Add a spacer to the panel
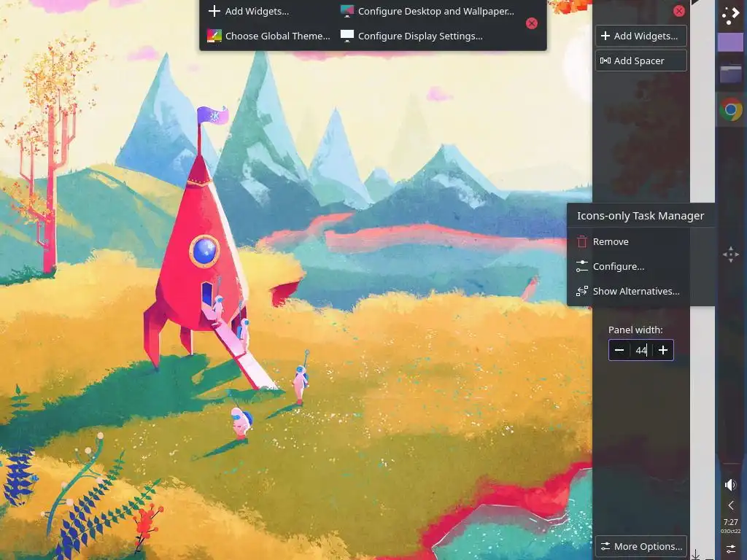The width and height of the screenshot is (747, 560). tap(640, 61)
